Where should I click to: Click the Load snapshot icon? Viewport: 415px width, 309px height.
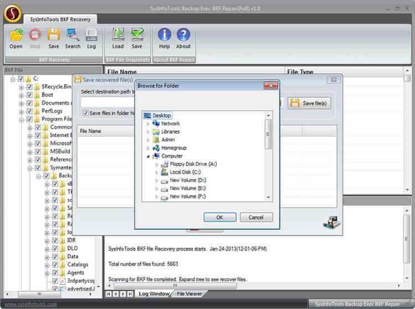(x=118, y=35)
